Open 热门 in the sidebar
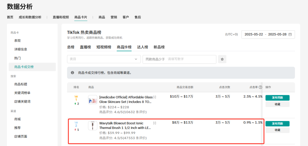 17,58
